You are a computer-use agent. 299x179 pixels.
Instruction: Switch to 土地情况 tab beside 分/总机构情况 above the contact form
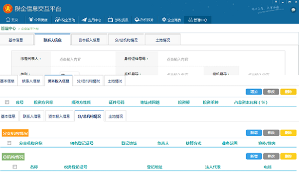pyautogui.click(x=162, y=40)
